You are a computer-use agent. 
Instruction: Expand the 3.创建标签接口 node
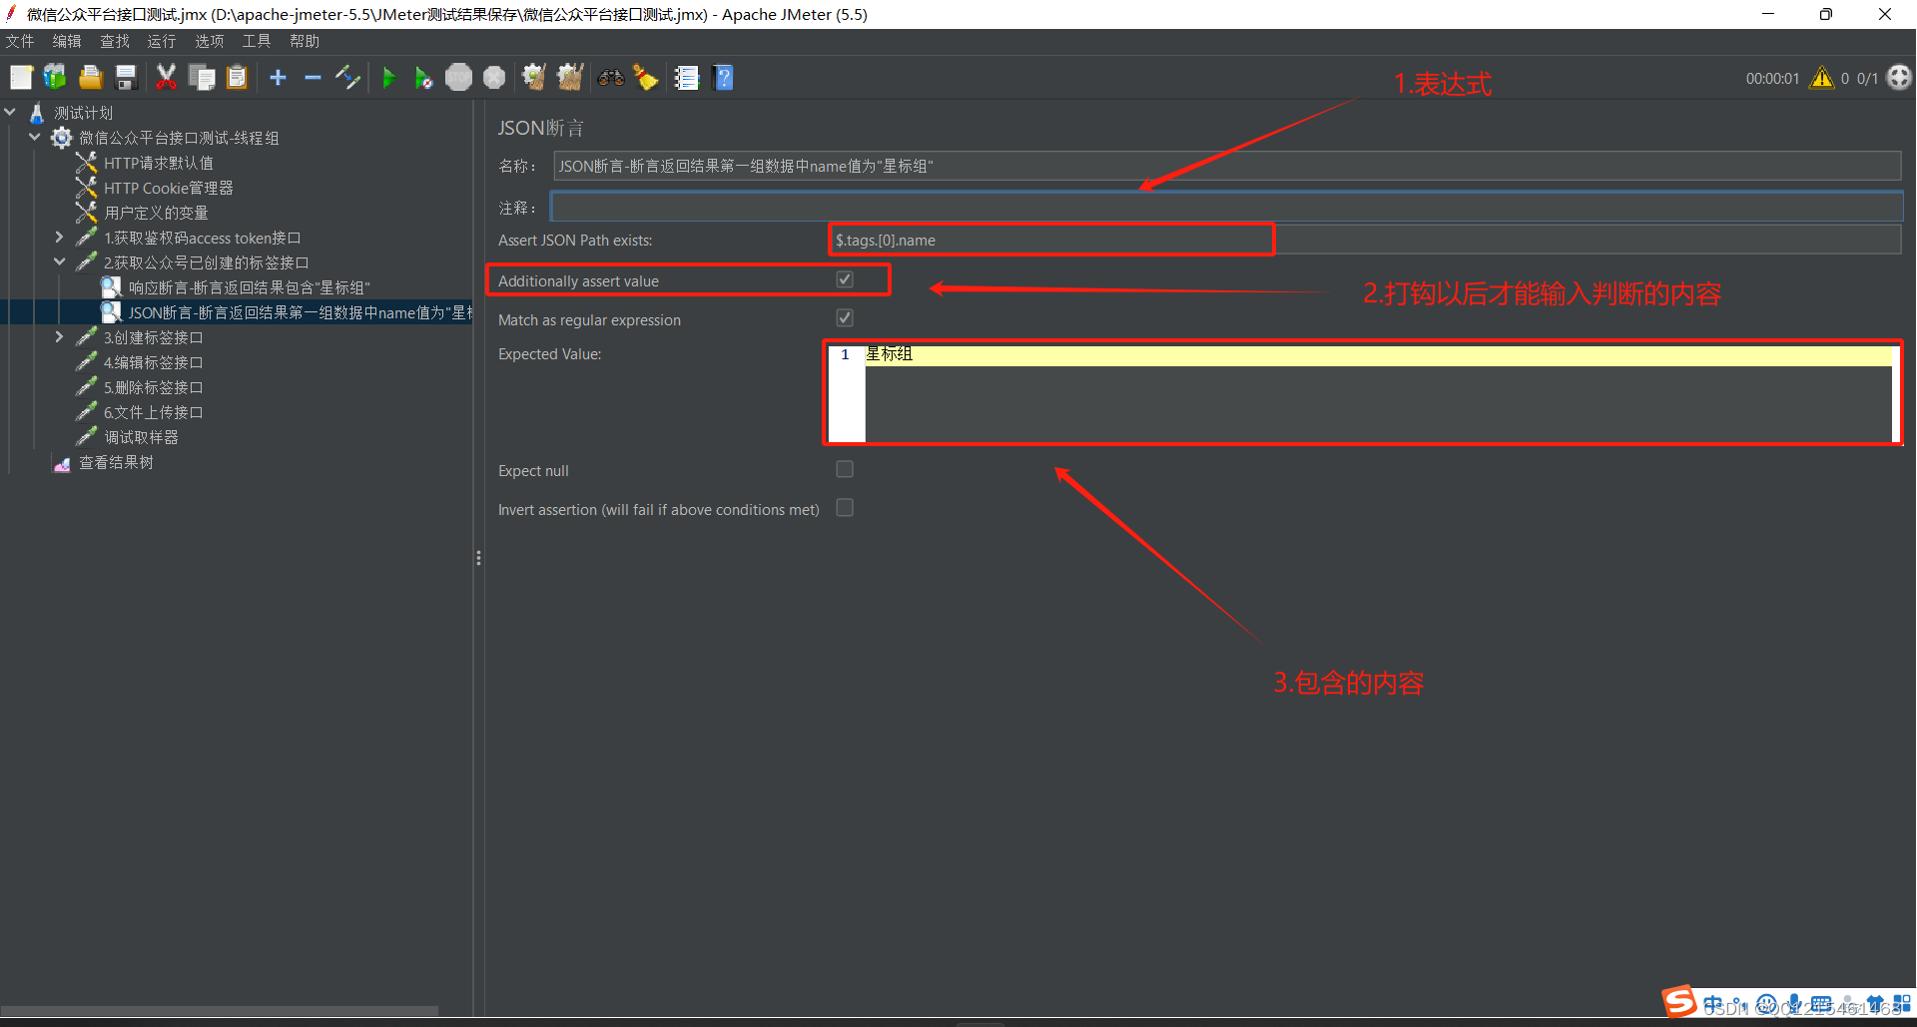point(60,337)
